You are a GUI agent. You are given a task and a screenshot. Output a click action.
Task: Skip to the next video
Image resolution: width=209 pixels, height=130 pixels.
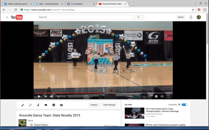click(x=46, y=96)
